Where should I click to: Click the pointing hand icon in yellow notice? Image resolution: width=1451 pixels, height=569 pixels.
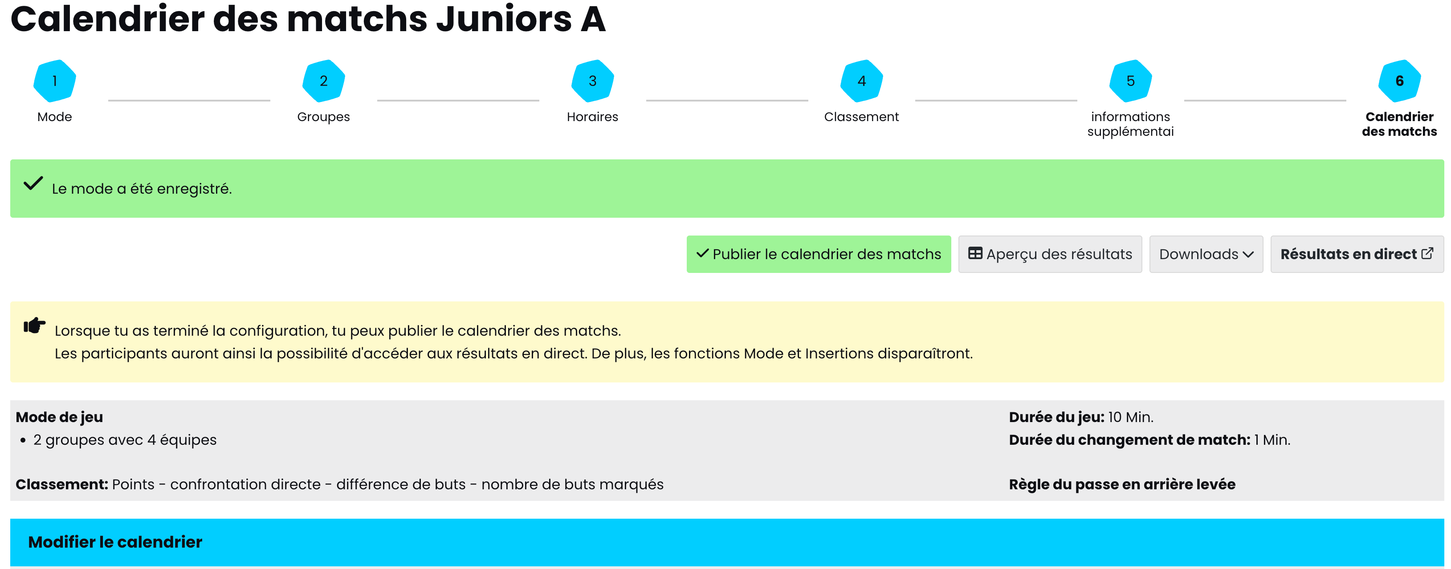pos(34,325)
